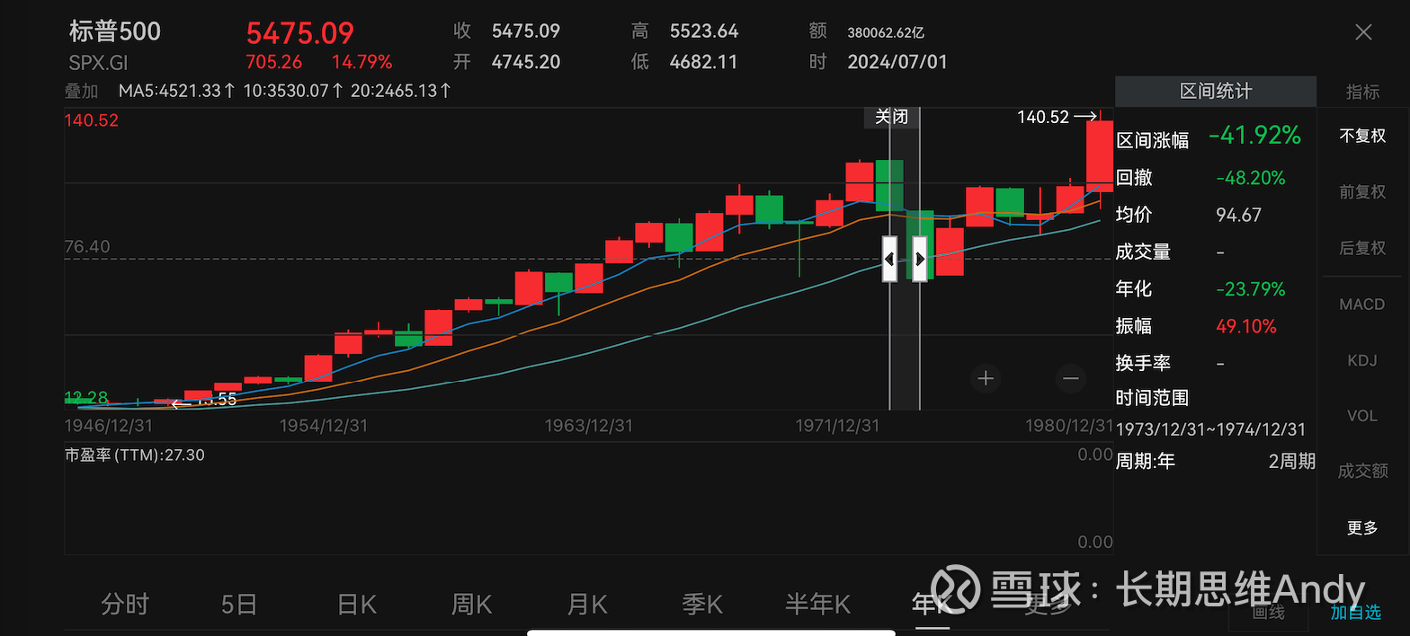Select the turnover 380062.62亿 value
The image size is (1410, 636).
886,32
